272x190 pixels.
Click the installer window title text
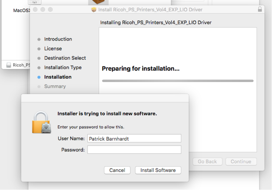pyautogui.click(x=150, y=10)
